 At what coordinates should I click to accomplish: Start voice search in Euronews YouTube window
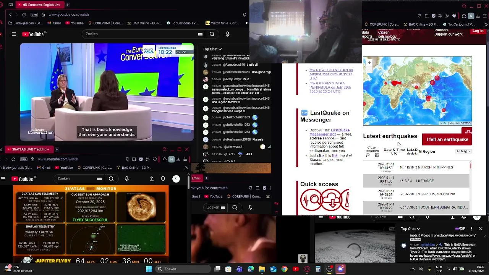(228, 34)
